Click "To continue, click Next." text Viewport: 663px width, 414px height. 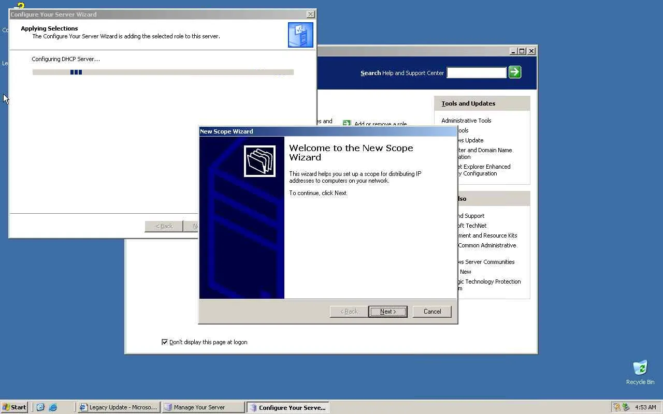(318, 193)
